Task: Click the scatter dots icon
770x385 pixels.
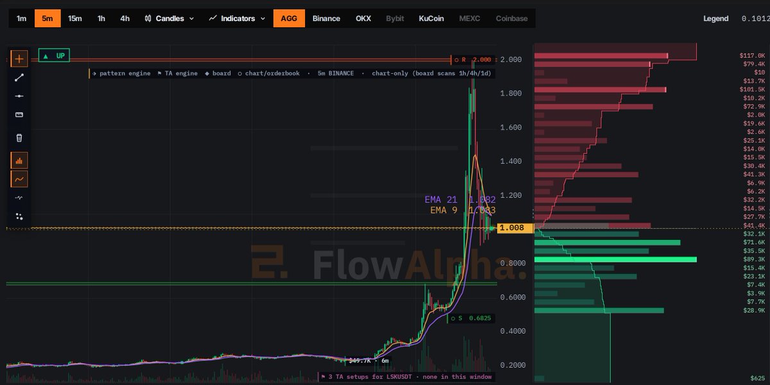Action: [19, 216]
